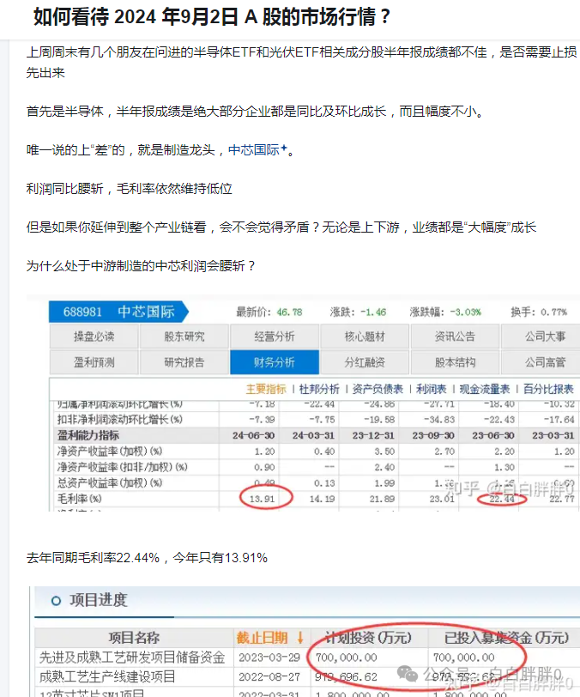This screenshot has width=580, height=697.
Task: Click the 换手 0.77% quote
Action: pos(539,312)
